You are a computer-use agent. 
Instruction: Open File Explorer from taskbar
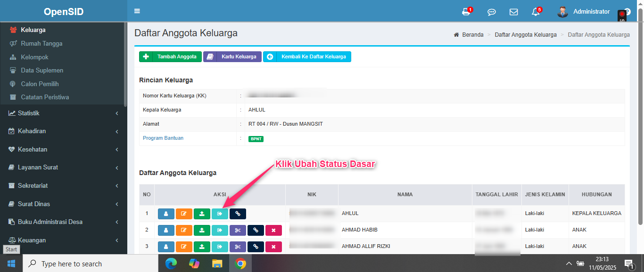217,264
